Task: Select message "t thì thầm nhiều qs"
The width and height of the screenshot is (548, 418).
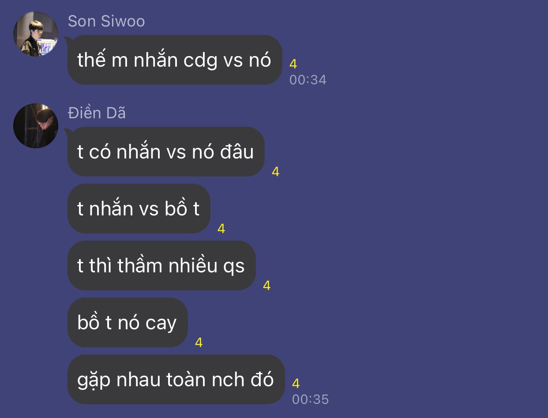Action: click(x=161, y=265)
